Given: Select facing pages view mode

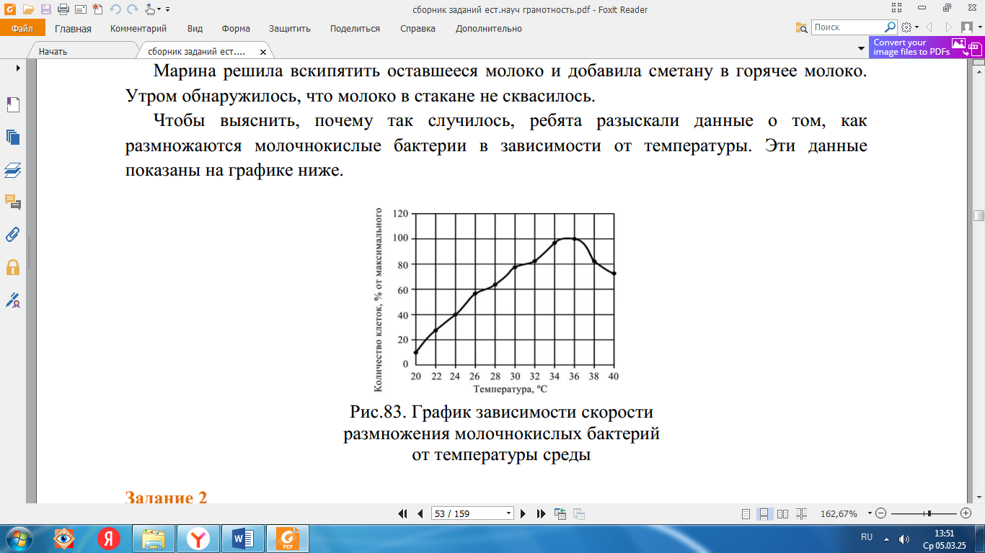Looking at the screenshot, I should click(x=782, y=514).
